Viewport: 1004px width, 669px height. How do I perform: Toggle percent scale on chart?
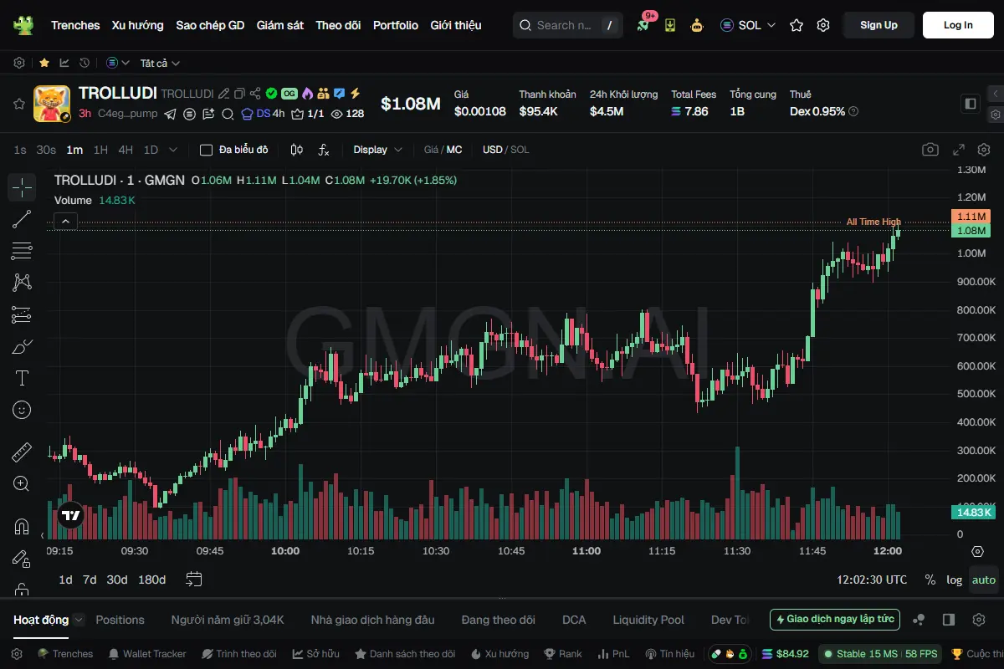930,580
